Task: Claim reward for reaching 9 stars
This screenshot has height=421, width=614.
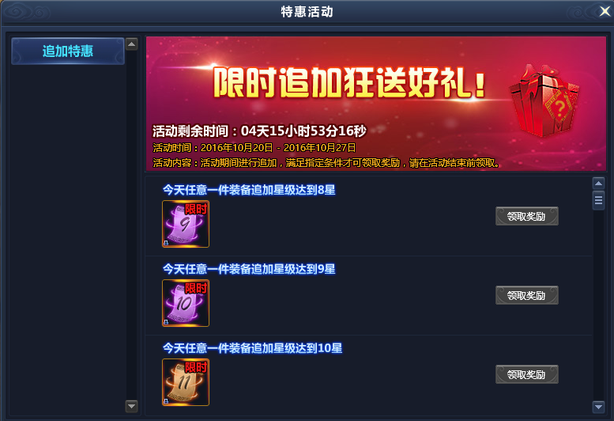Action: coord(526,295)
